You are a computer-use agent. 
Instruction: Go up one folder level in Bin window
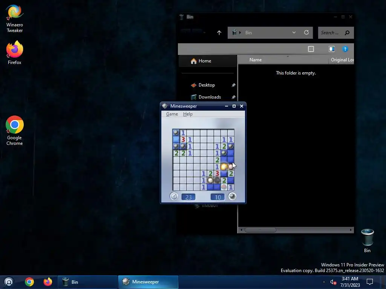click(x=219, y=33)
